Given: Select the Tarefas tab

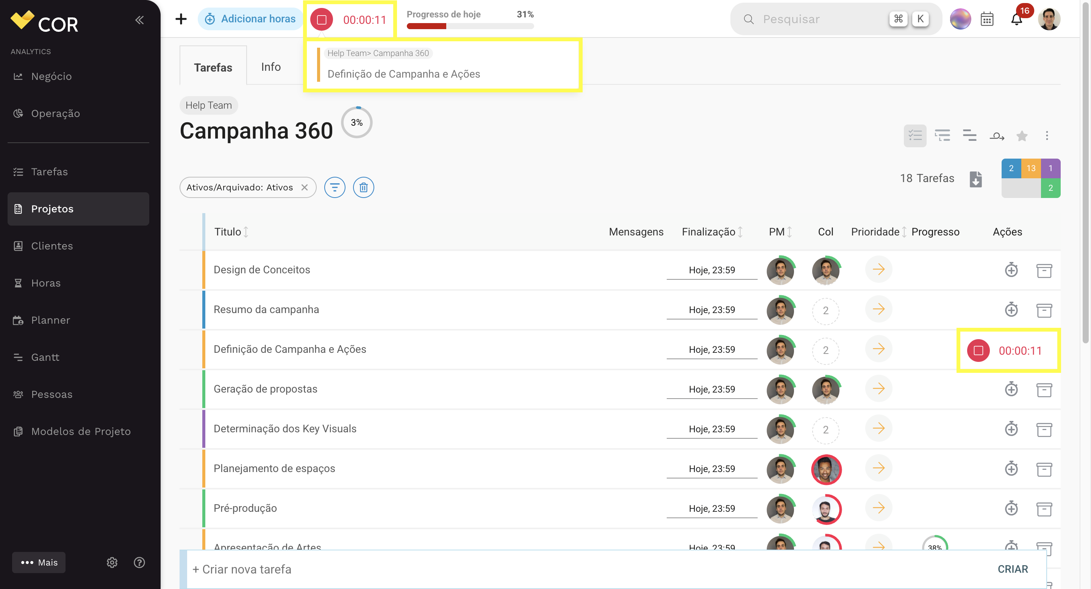Looking at the screenshot, I should 213,67.
